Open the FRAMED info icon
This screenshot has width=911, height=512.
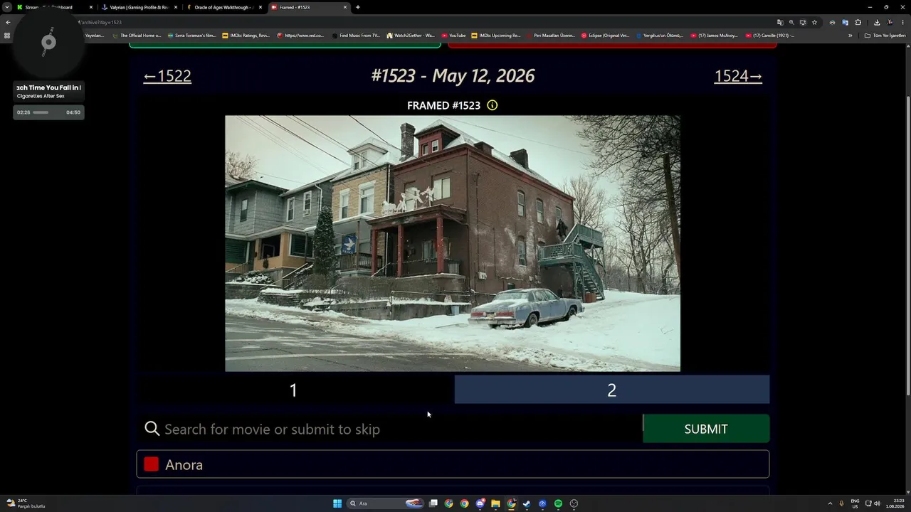point(492,105)
